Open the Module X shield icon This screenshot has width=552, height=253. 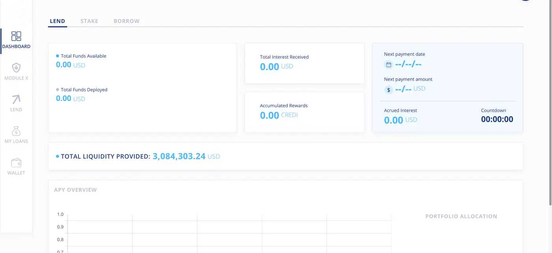16,68
